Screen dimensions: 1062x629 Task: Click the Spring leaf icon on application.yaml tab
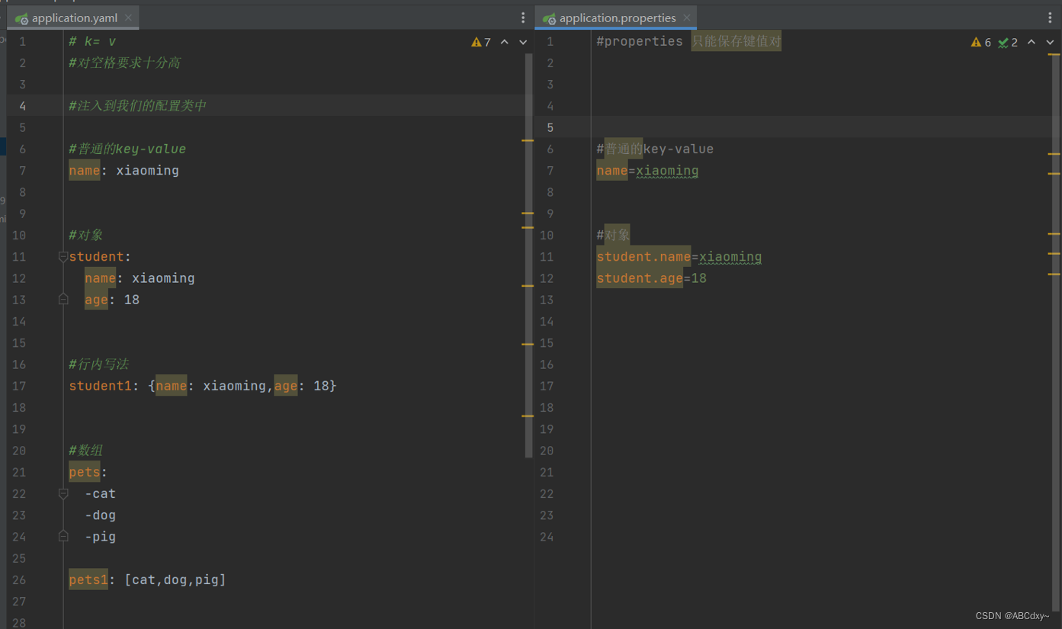pyautogui.click(x=21, y=16)
